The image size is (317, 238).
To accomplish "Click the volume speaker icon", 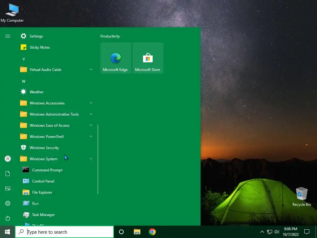I will [277, 232].
